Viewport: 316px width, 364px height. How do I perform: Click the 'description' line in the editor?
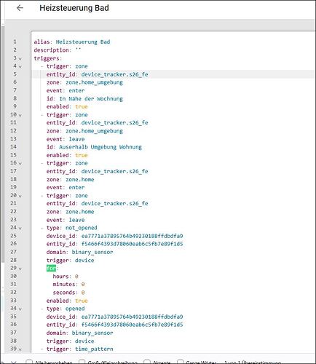(x=58, y=50)
